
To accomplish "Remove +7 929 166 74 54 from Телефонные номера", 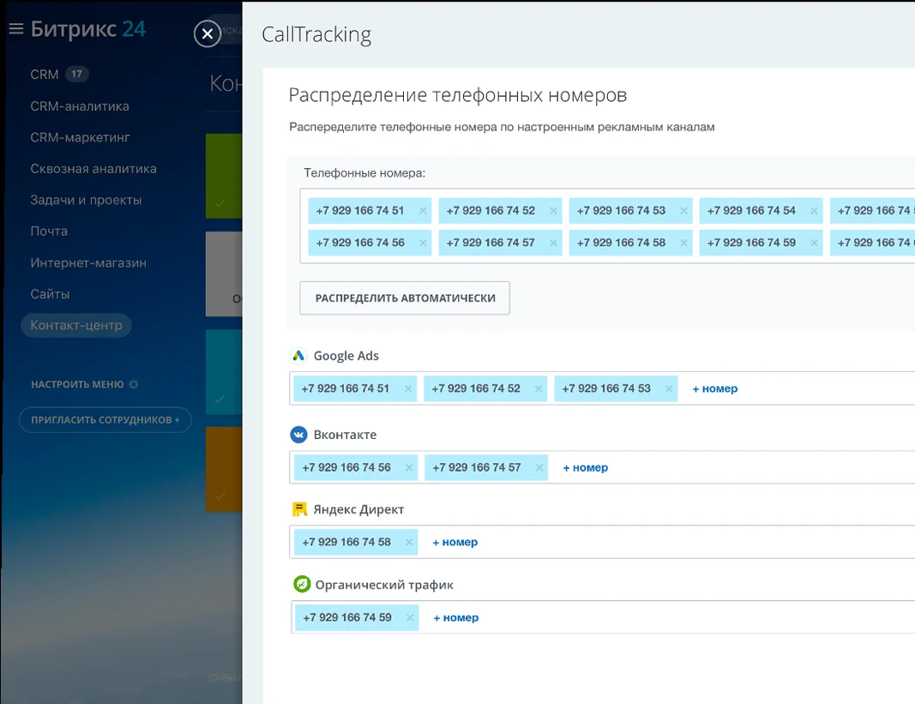I will pos(814,211).
